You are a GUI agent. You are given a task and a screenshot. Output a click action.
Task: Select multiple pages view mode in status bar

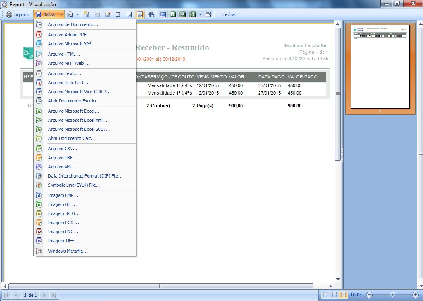(343, 295)
